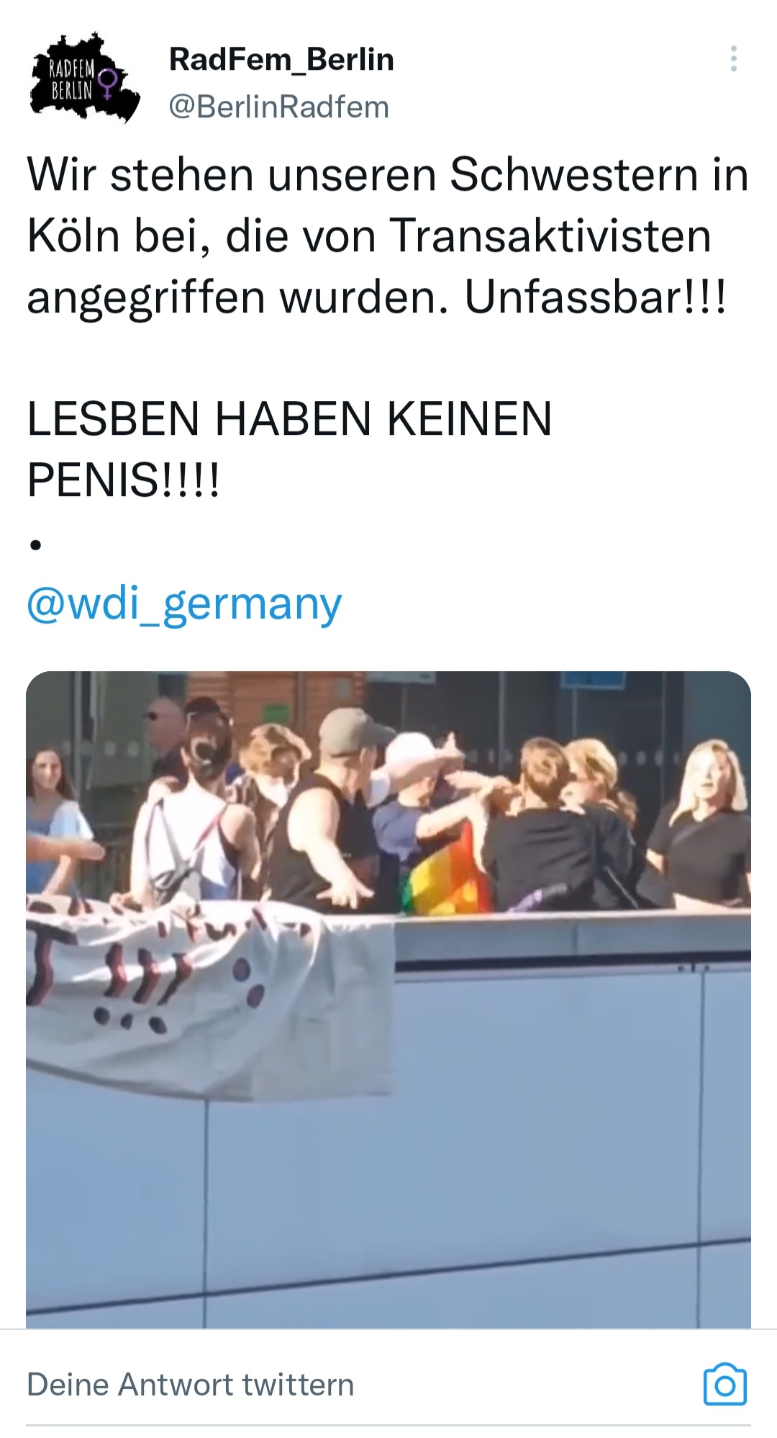Open the RadFem Berlin profile avatar
Viewport: 777px width, 1438px height.
(x=84, y=78)
